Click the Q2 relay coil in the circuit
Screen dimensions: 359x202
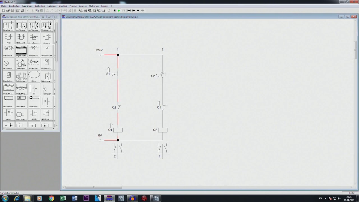pos(163,130)
